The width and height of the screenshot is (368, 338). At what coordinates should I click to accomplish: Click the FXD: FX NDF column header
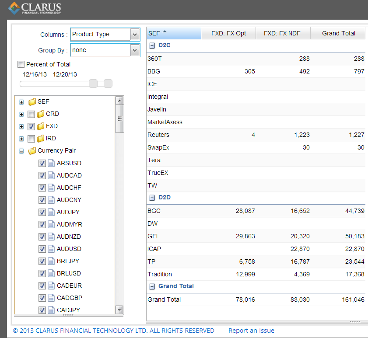point(283,33)
